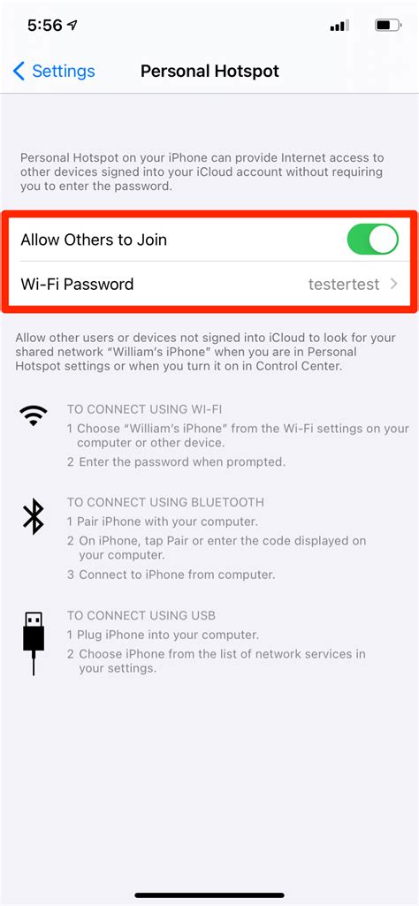
Task: Tap the cellular signal bars icon
Action: coord(339,26)
